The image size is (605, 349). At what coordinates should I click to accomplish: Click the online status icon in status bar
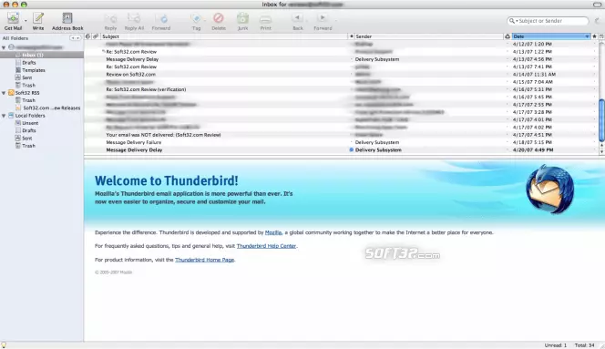click(x=4, y=345)
